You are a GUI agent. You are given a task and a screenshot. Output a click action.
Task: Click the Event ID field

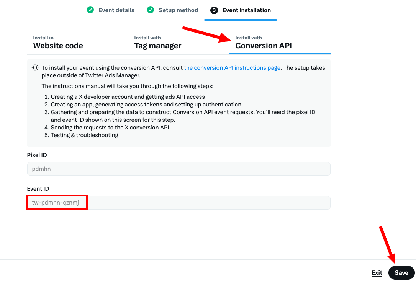pyautogui.click(x=179, y=203)
